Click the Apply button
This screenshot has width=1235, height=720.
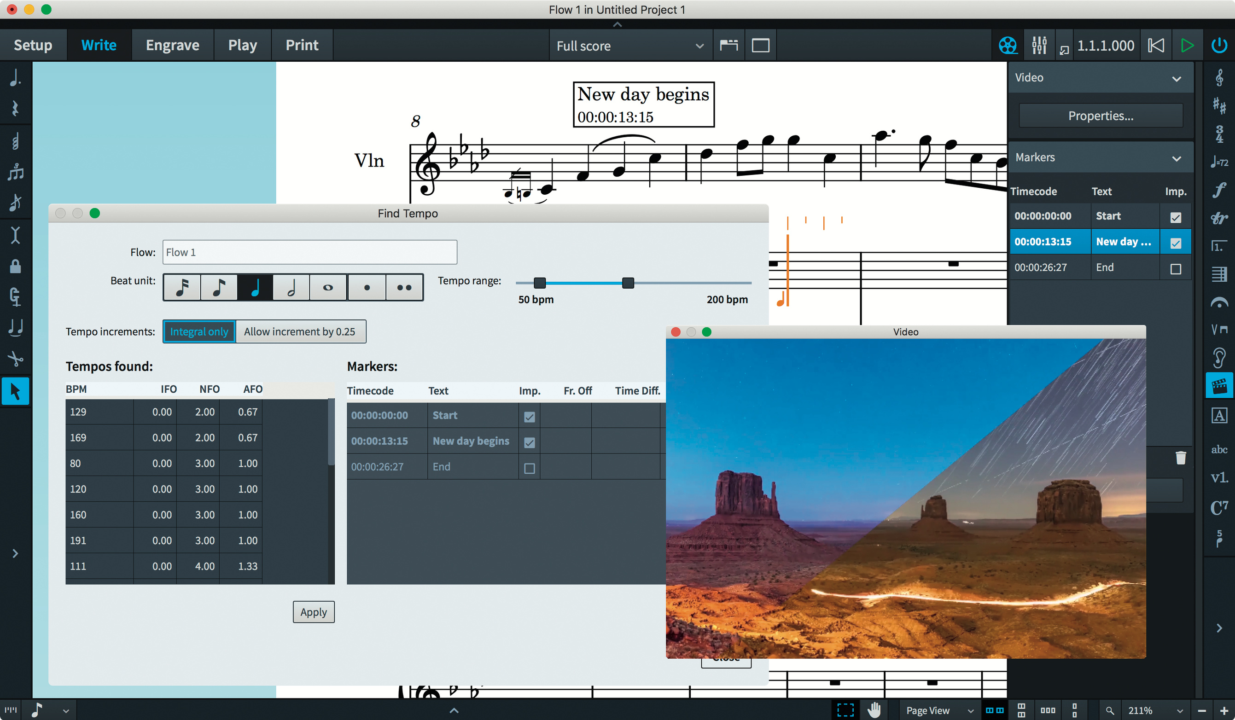314,612
